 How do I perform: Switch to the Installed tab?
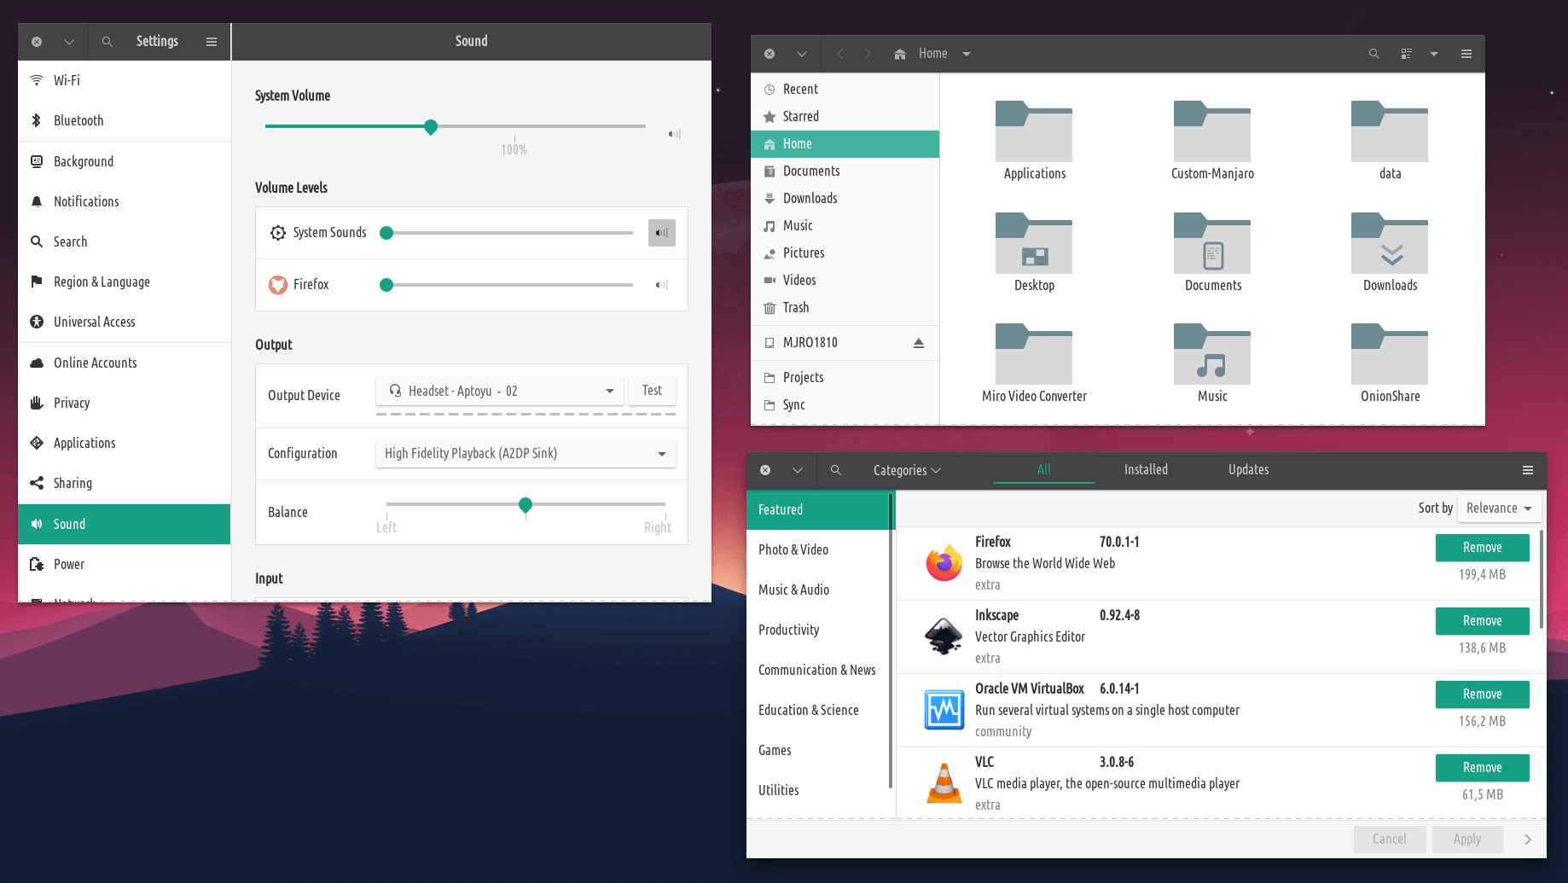[1145, 470]
